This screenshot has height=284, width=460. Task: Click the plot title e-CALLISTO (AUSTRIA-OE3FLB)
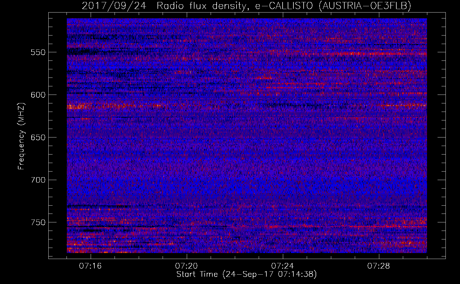coord(333,6)
